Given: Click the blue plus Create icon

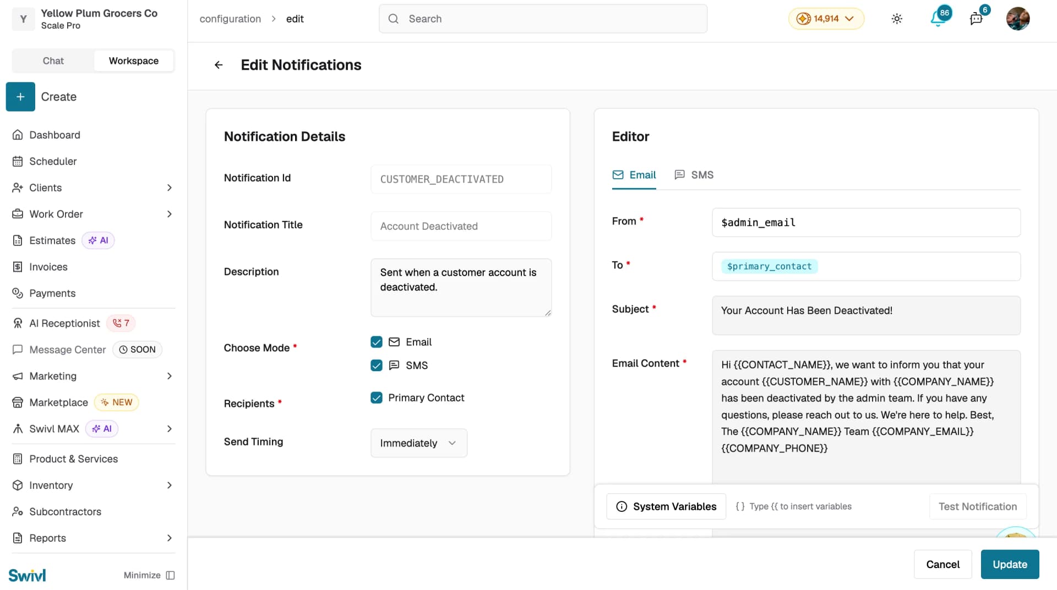Looking at the screenshot, I should pos(20,97).
